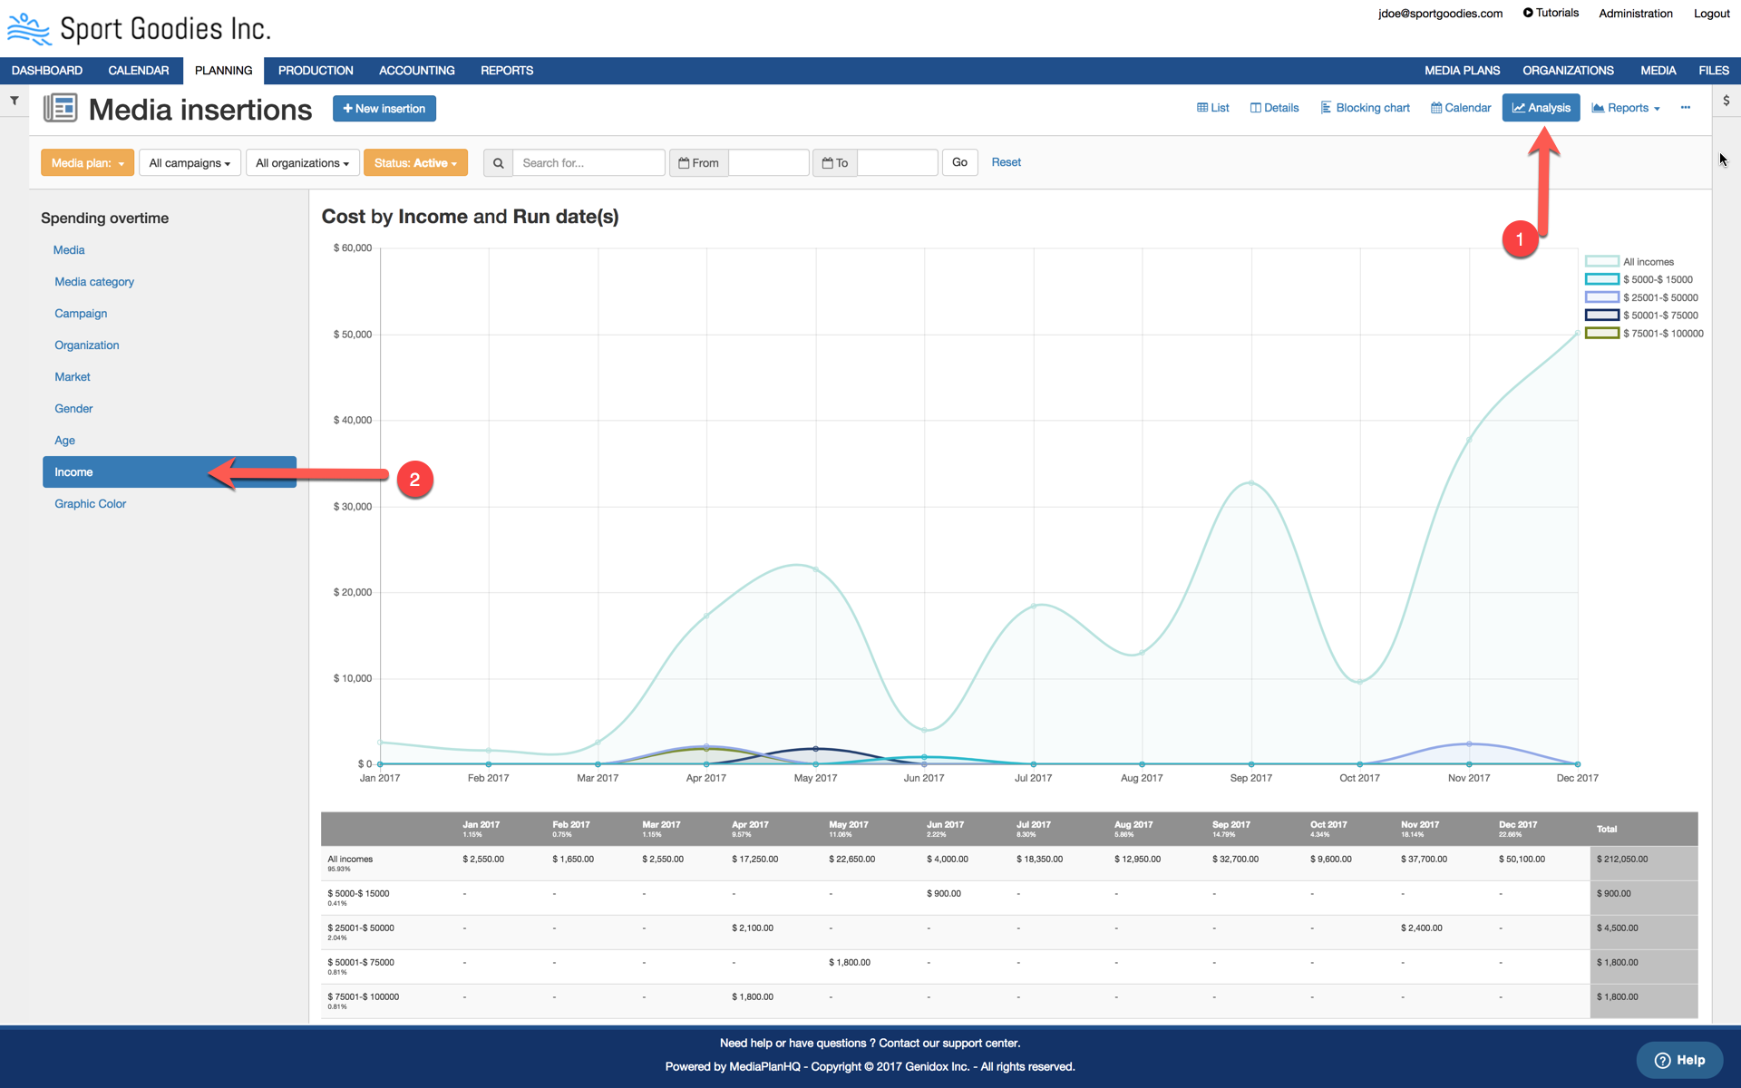Viewport: 1741px width, 1088px height.
Task: Open the ACCOUNTING menu tab
Action: click(x=416, y=71)
